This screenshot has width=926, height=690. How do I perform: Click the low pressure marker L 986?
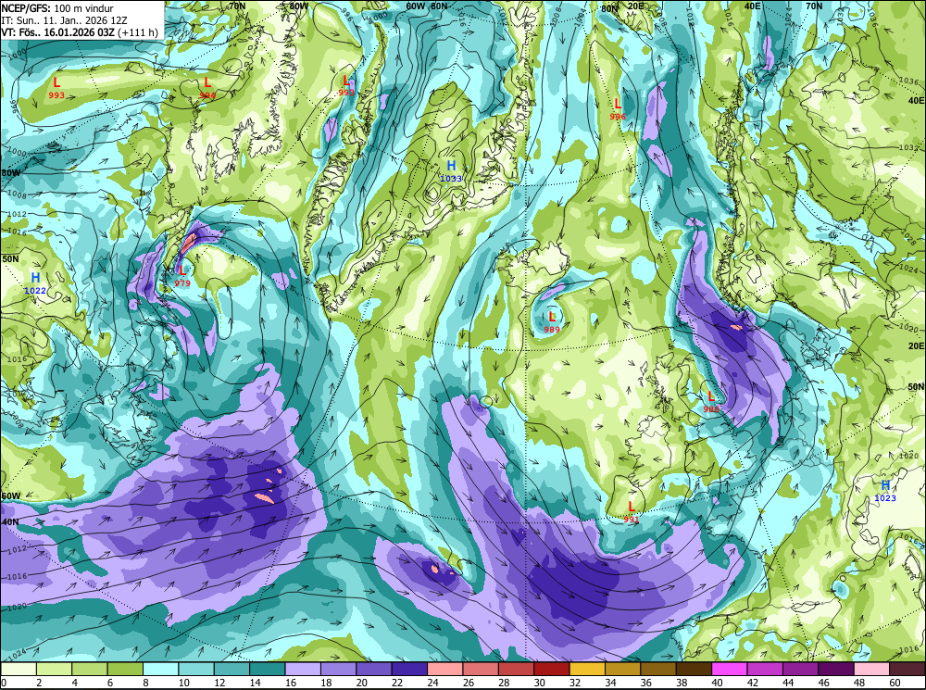coord(711,401)
